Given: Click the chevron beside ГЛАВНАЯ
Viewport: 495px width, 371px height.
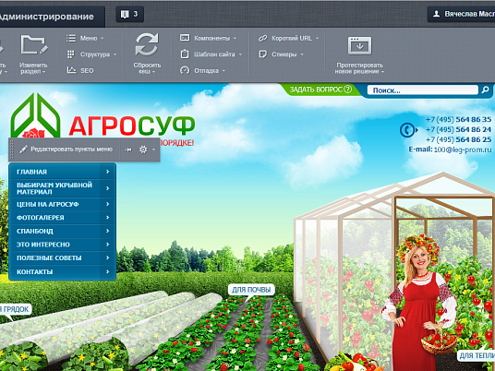Looking at the screenshot, I should 108,172.
